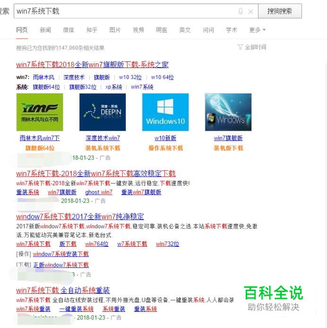Switch to the 学术 tab

pos(232,30)
